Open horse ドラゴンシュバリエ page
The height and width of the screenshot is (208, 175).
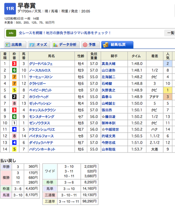click(42, 130)
